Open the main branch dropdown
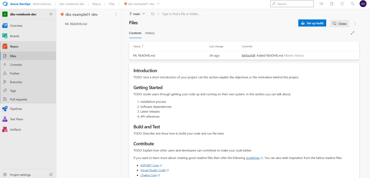This screenshot has width=370, height=178. [x=137, y=14]
